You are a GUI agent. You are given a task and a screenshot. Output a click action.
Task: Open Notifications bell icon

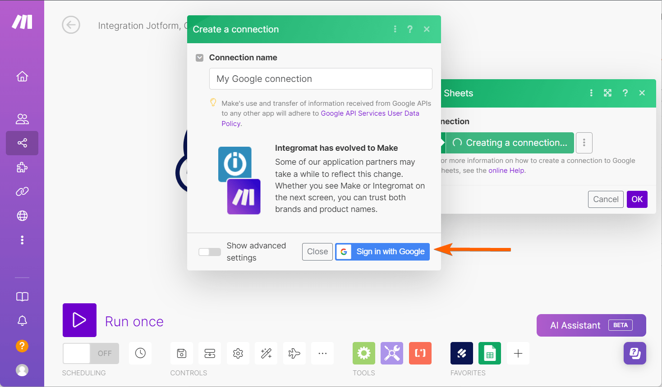pyautogui.click(x=22, y=320)
